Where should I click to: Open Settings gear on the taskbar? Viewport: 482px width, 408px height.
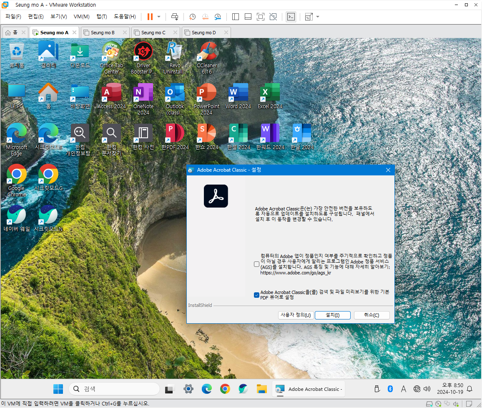point(188,389)
